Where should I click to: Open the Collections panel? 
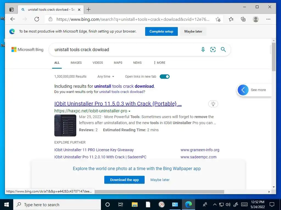(243, 19)
